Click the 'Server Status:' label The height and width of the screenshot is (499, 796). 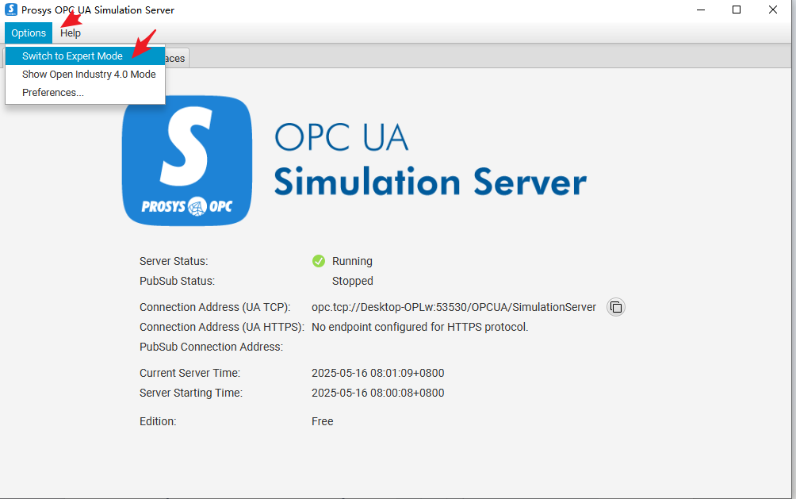tap(174, 261)
